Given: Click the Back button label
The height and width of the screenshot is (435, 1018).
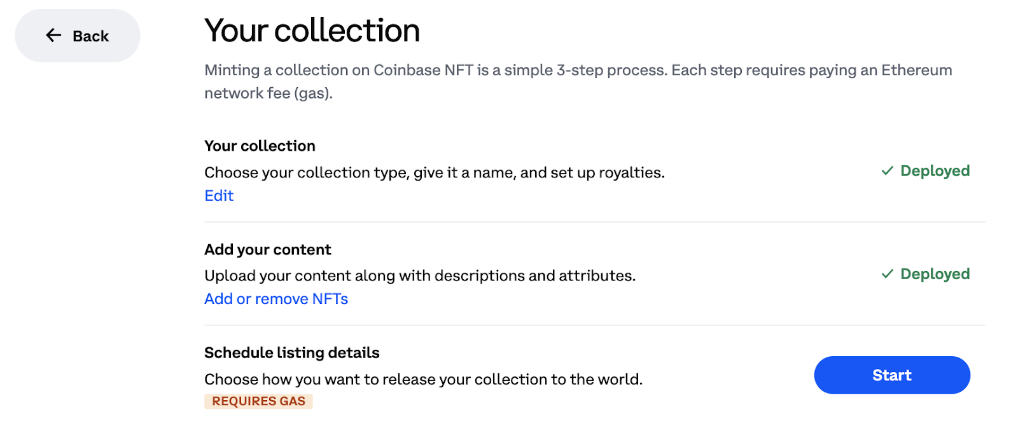Looking at the screenshot, I should [x=91, y=36].
